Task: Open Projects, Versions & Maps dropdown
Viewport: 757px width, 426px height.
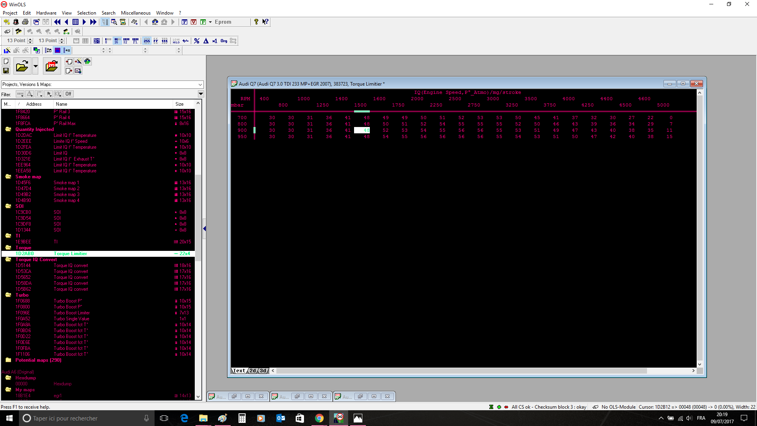Action: pyautogui.click(x=200, y=84)
